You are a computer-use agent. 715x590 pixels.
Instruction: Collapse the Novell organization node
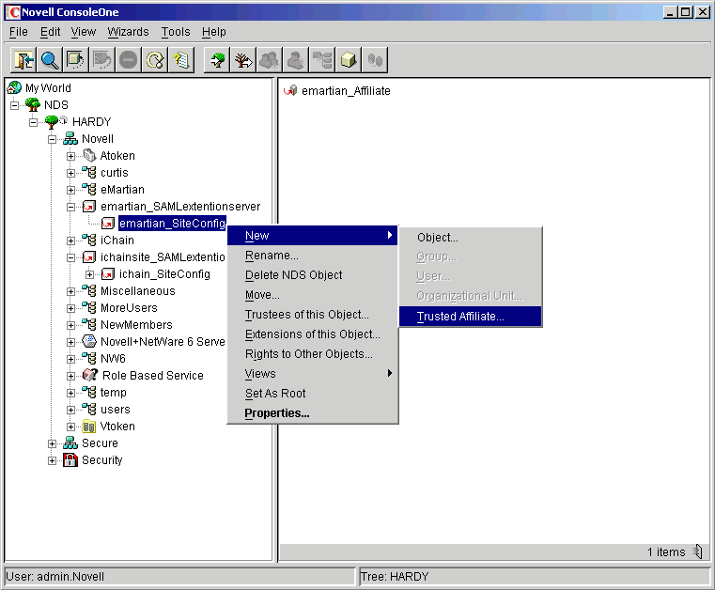(53, 139)
